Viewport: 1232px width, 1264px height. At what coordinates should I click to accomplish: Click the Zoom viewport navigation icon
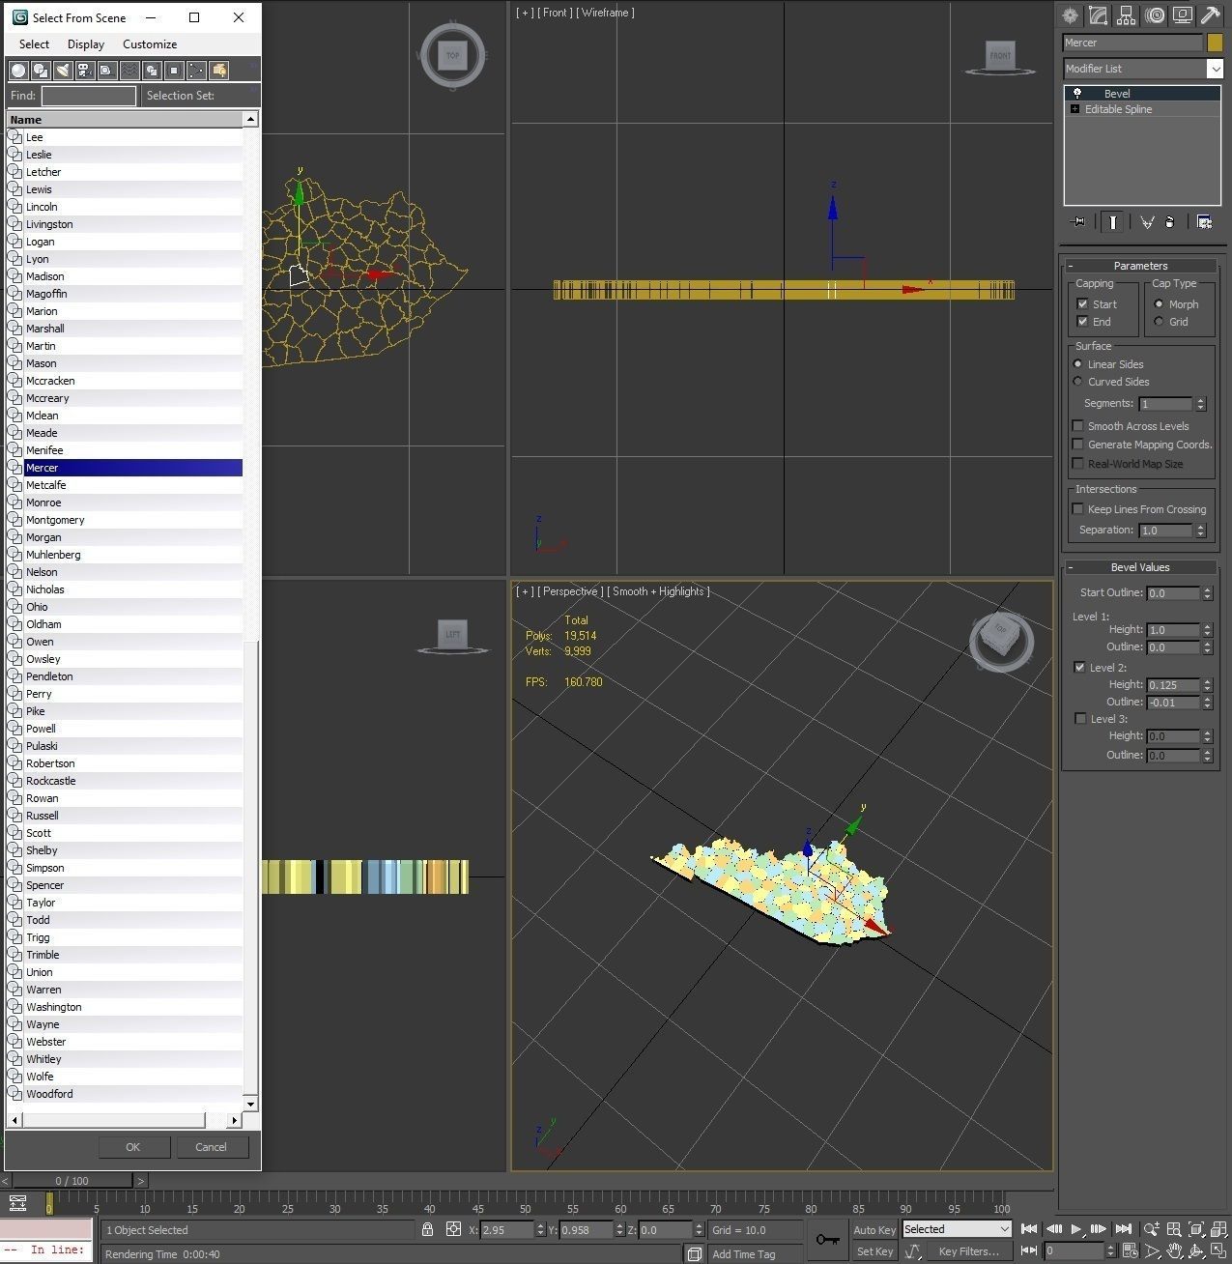pos(1151,1229)
